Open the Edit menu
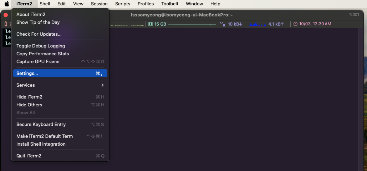The height and width of the screenshot is (171, 367). click(62, 4)
